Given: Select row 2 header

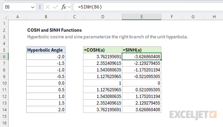Looking at the screenshot, I should (4, 30).
